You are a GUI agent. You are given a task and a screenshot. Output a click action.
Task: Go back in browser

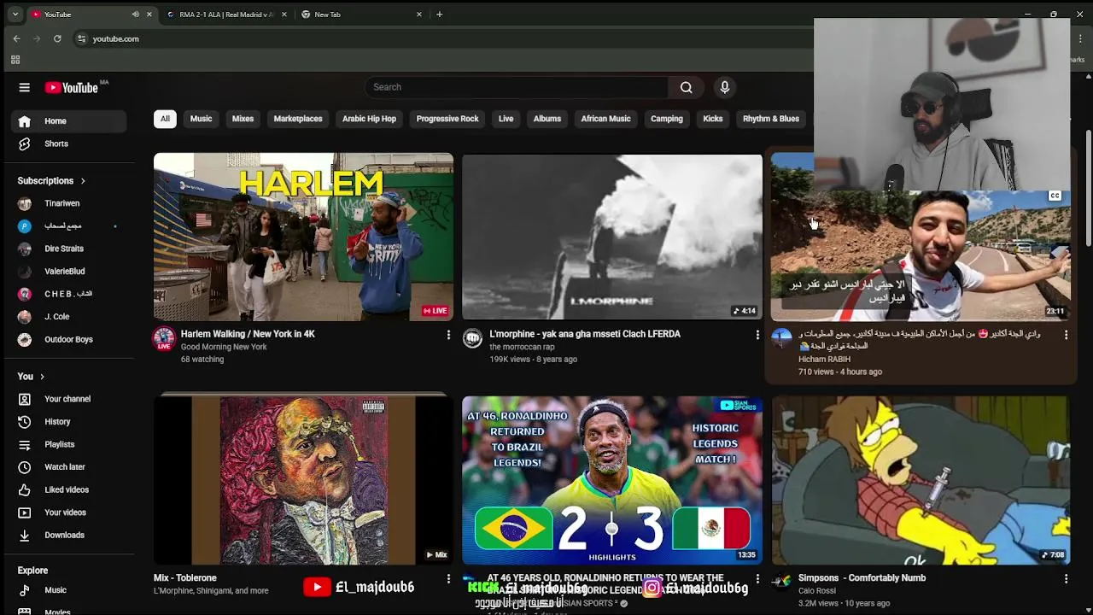click(x=16, y=38)
